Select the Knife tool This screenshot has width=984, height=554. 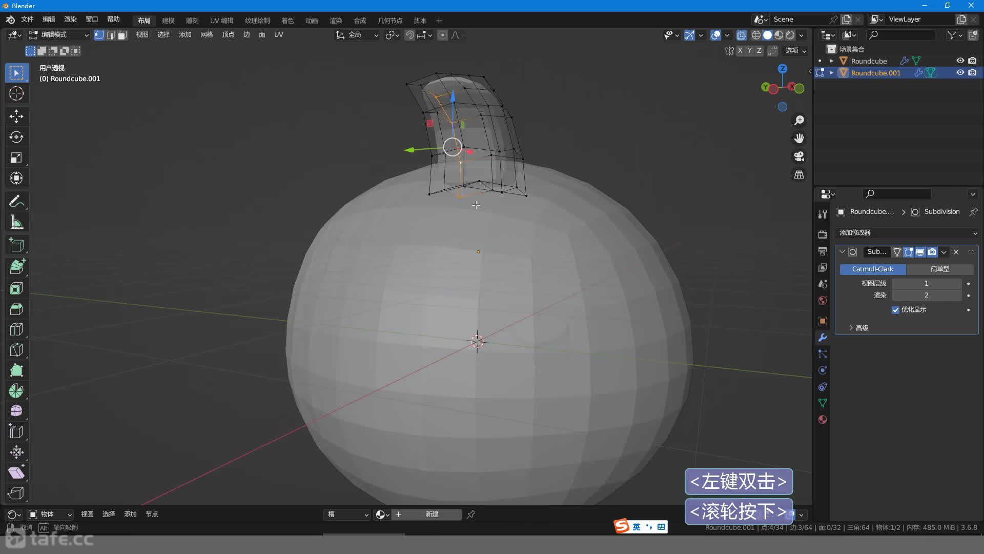click(x=16, y=350)
